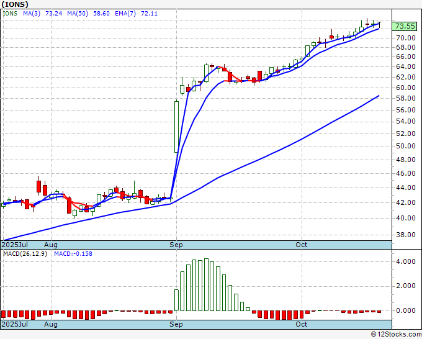Click the 44.00 price axis label
The height and width of the screenshot is (339, 422).
pos(405,188)
